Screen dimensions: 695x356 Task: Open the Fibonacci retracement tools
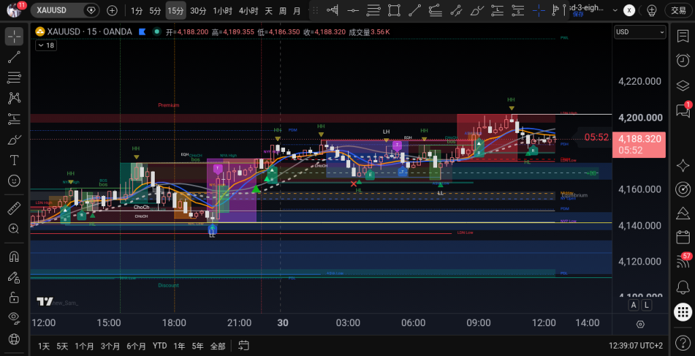(x=14, y=77)
